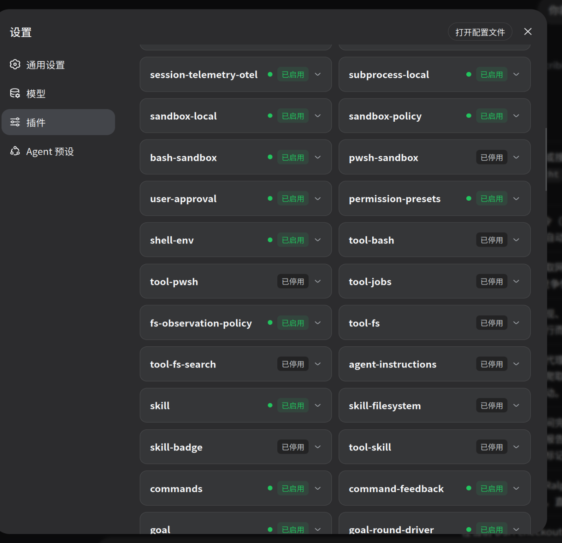This screenshot has height=543, width=562.
Task: Click the icon beside Agent 预设
Action: coord(15,151)
